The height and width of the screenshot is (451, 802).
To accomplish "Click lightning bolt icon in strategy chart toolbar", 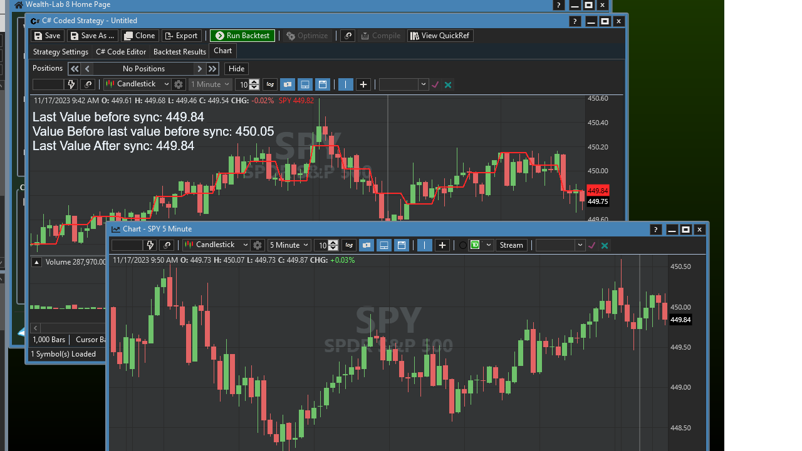I will (71, 84).
